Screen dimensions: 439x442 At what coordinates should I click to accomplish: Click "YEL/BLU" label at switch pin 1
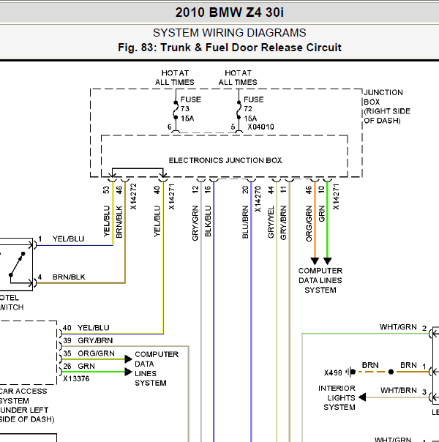pyautogui.click(x=69, y=239)
